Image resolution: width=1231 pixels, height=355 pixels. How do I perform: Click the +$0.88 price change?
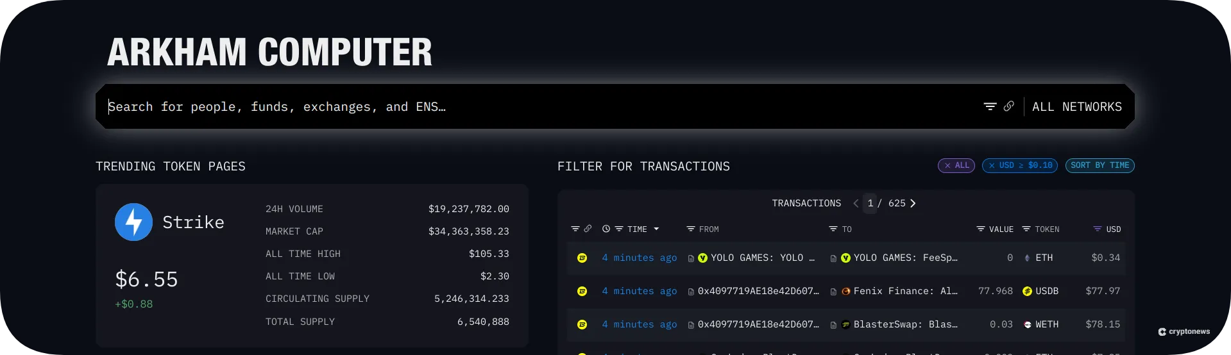pyautogui.click(x=133, y=304)
